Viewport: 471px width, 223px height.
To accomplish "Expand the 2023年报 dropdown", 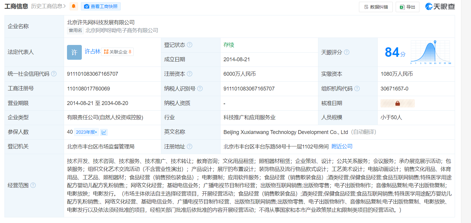I will pos(86,132).
